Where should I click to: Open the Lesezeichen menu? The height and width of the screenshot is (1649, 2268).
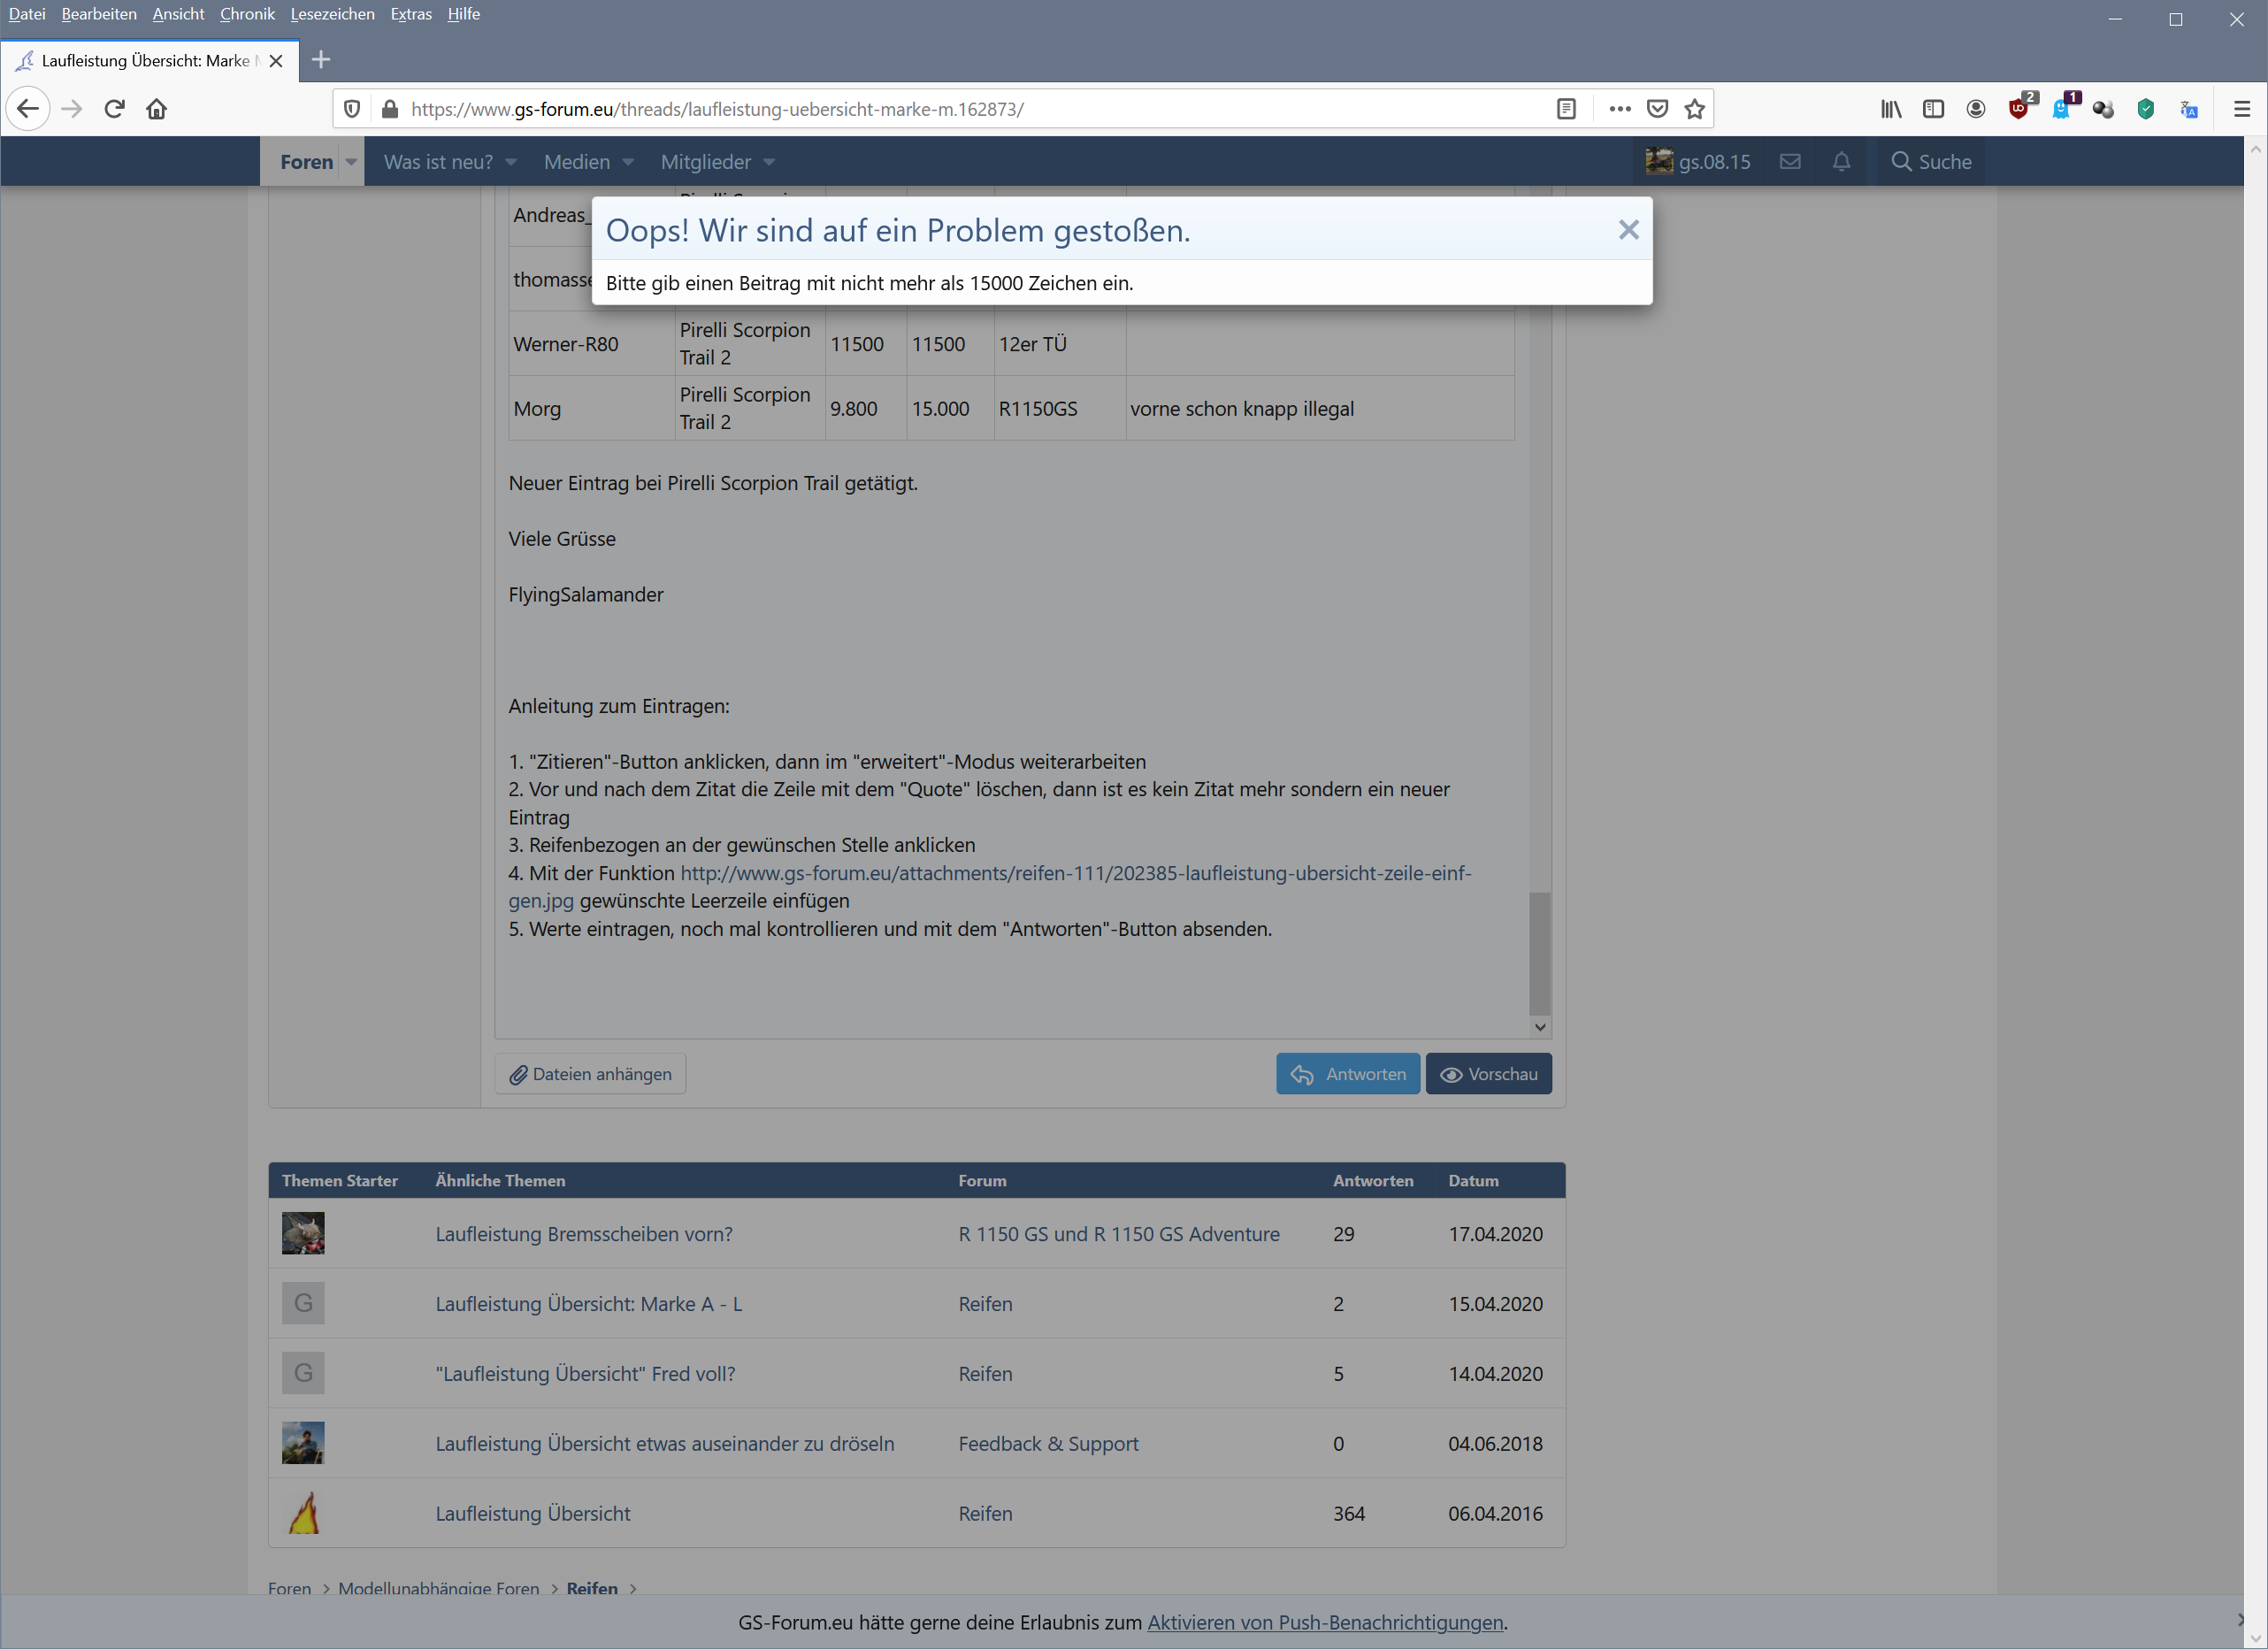click(332, 14)
